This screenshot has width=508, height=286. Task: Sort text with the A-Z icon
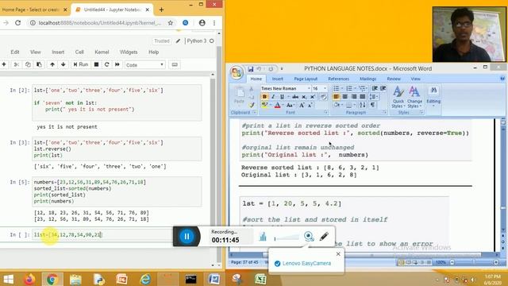363,105
